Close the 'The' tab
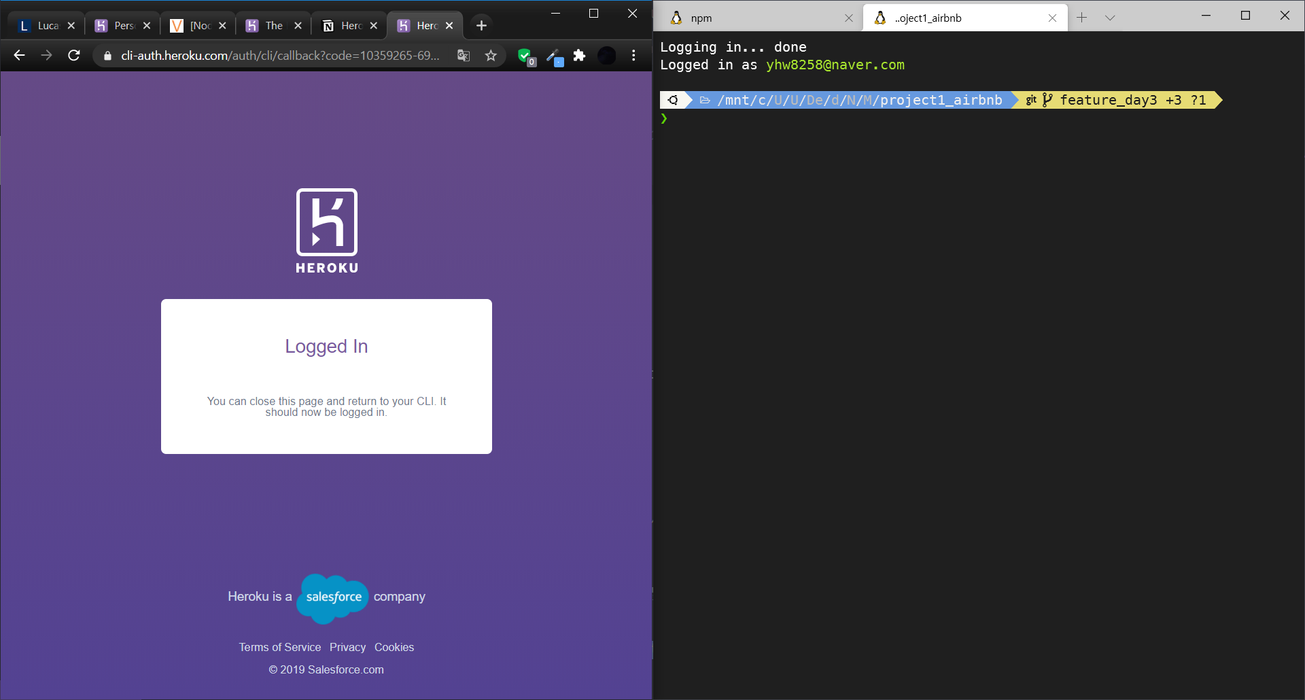The height and width of the screenshot is (700, 1305). point(298,25)
